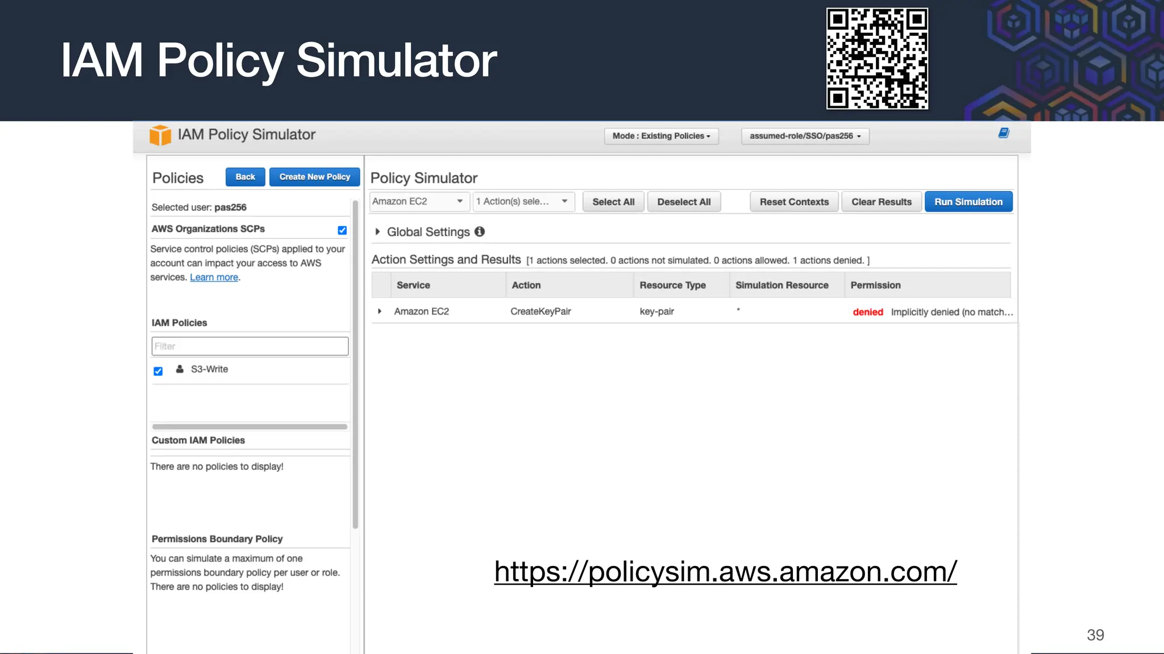This screenshot has width=1164, height=654.
Task: Click the Deselect All button
Action: pos(684,202)
